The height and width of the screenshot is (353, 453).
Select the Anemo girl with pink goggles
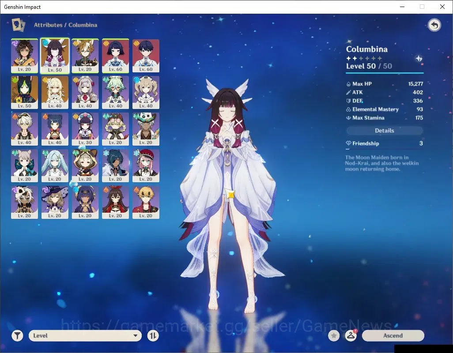click(x=116, y=129)
